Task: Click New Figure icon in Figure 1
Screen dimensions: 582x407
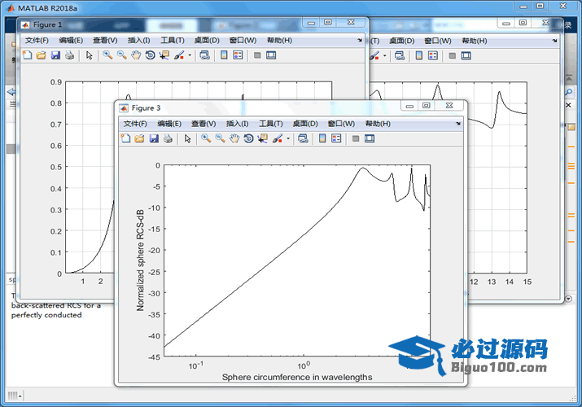Action: [27, 55]
